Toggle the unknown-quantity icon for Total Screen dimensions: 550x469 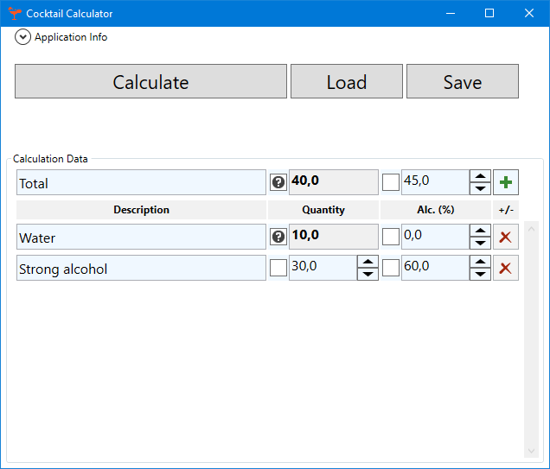tap(278, 182)
